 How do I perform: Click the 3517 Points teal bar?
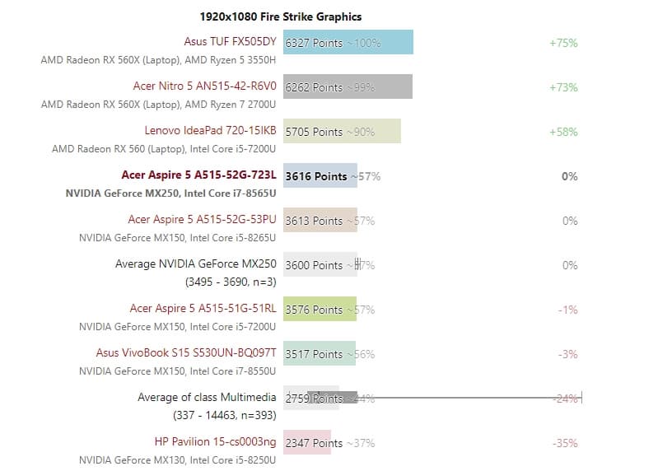coord(319,353)
